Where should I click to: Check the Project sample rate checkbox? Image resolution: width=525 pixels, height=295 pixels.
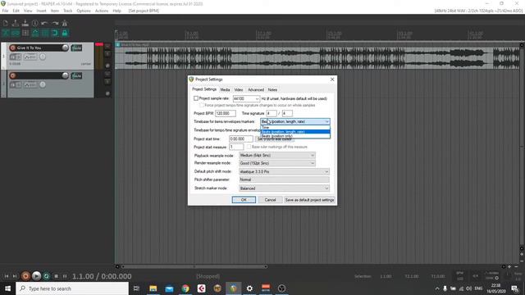point(196,98)
